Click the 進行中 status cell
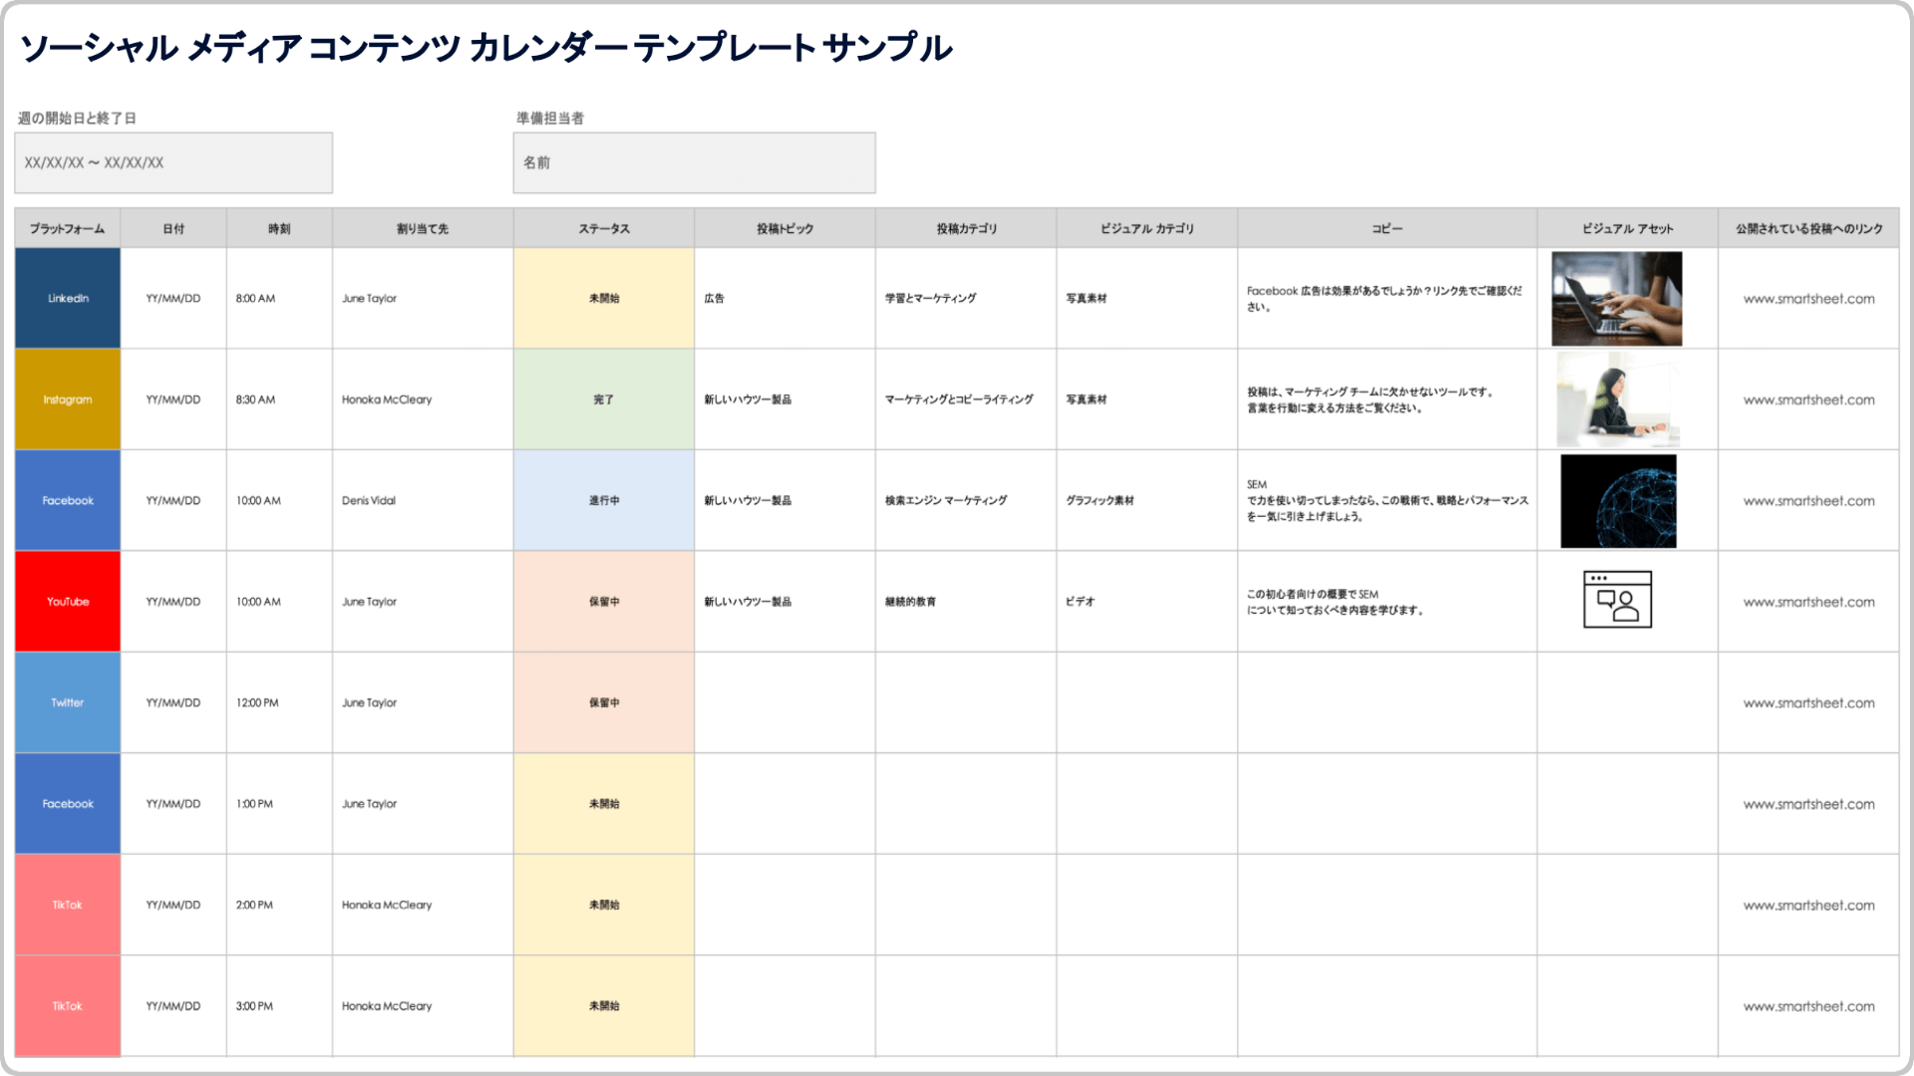Image resolution: width=1914 pixels, height=1076 pixels. tap(604, 500)
